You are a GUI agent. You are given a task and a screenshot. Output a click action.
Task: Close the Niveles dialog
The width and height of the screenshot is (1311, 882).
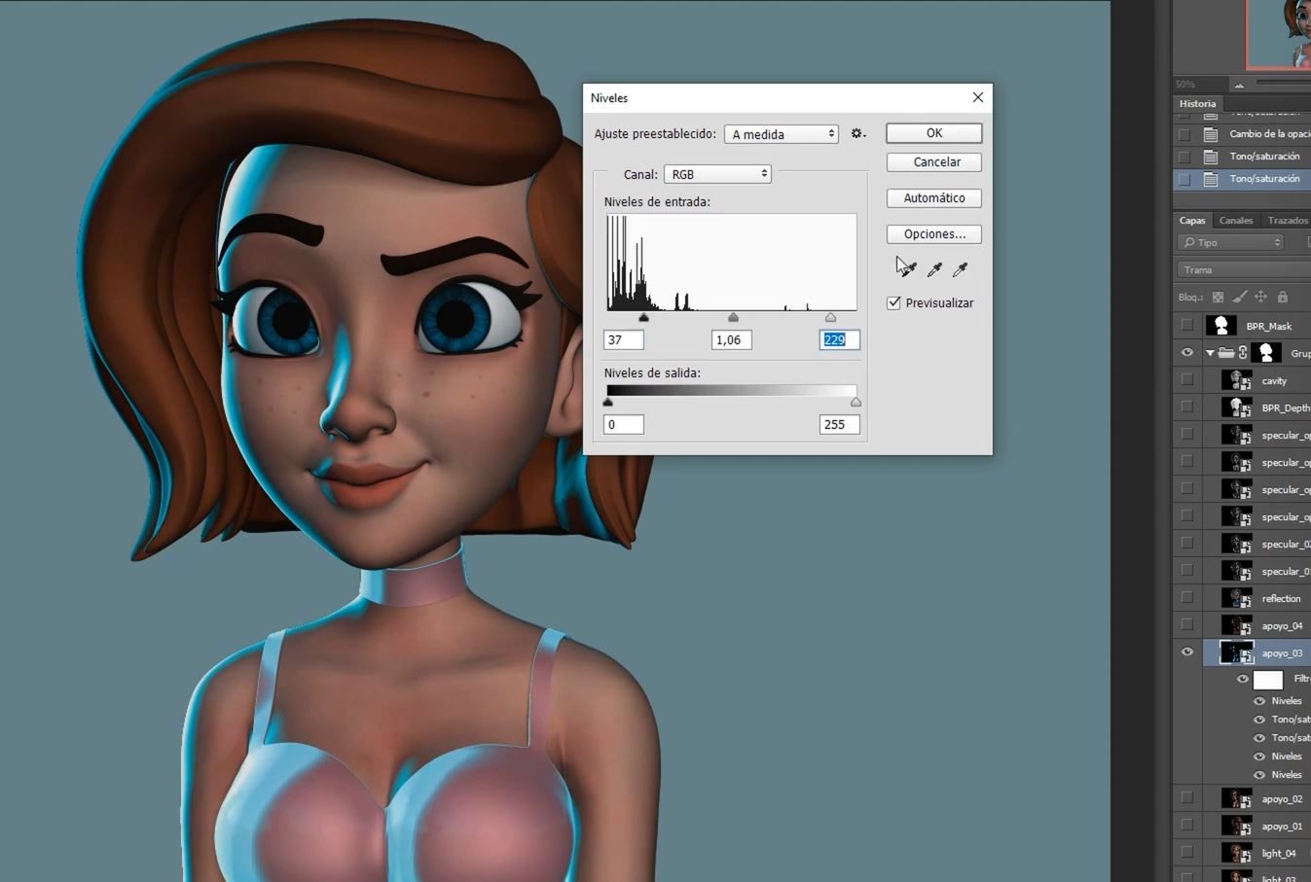978,97
